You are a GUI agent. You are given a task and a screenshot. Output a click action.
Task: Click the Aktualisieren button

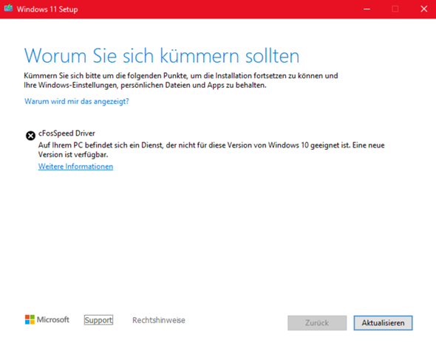pos(383,323)
